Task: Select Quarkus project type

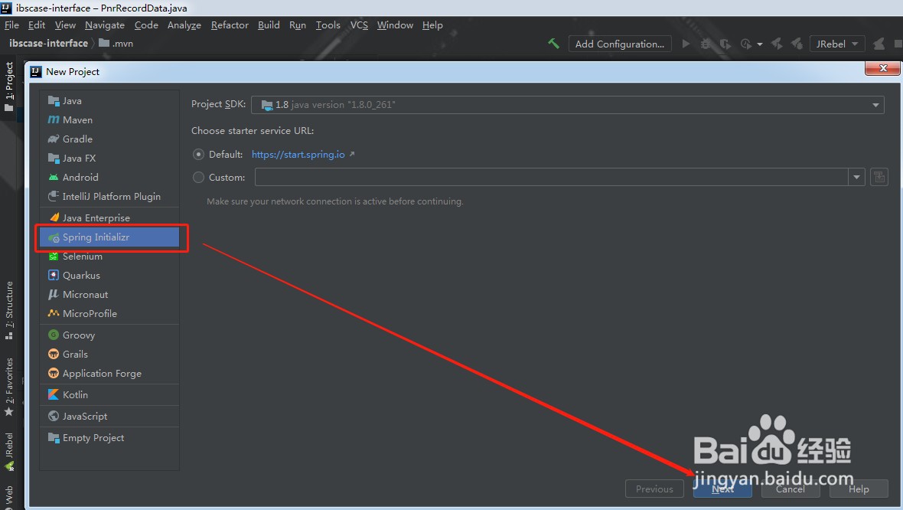Action: [x=109, y=276]
